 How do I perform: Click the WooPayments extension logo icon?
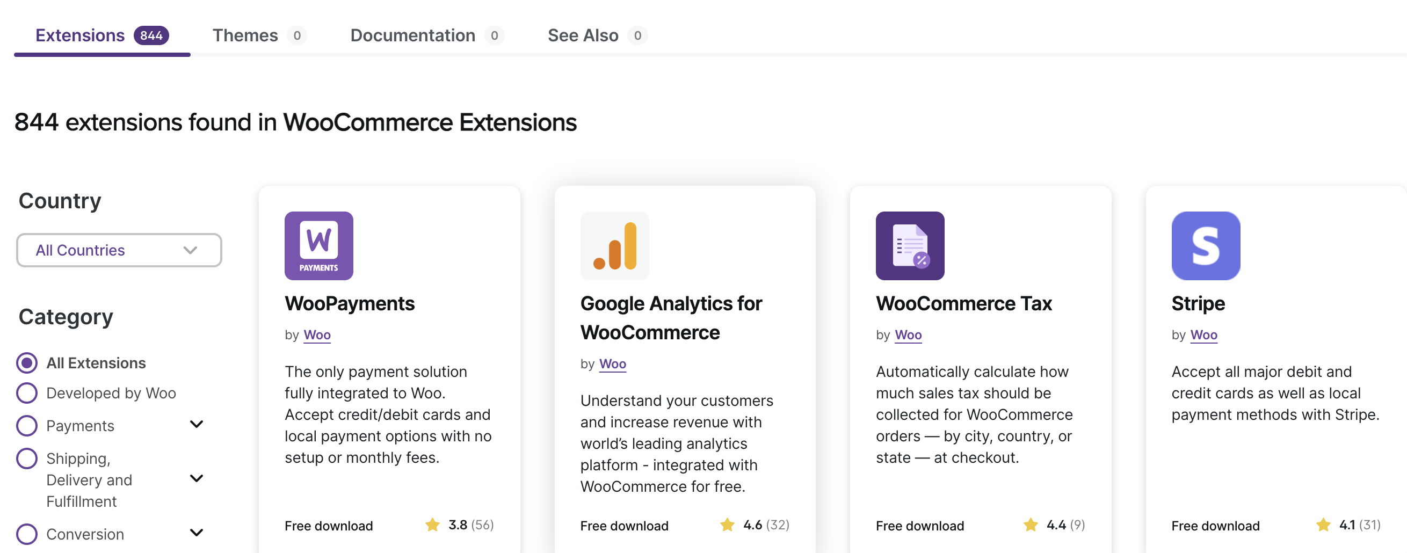coord(318,246)
